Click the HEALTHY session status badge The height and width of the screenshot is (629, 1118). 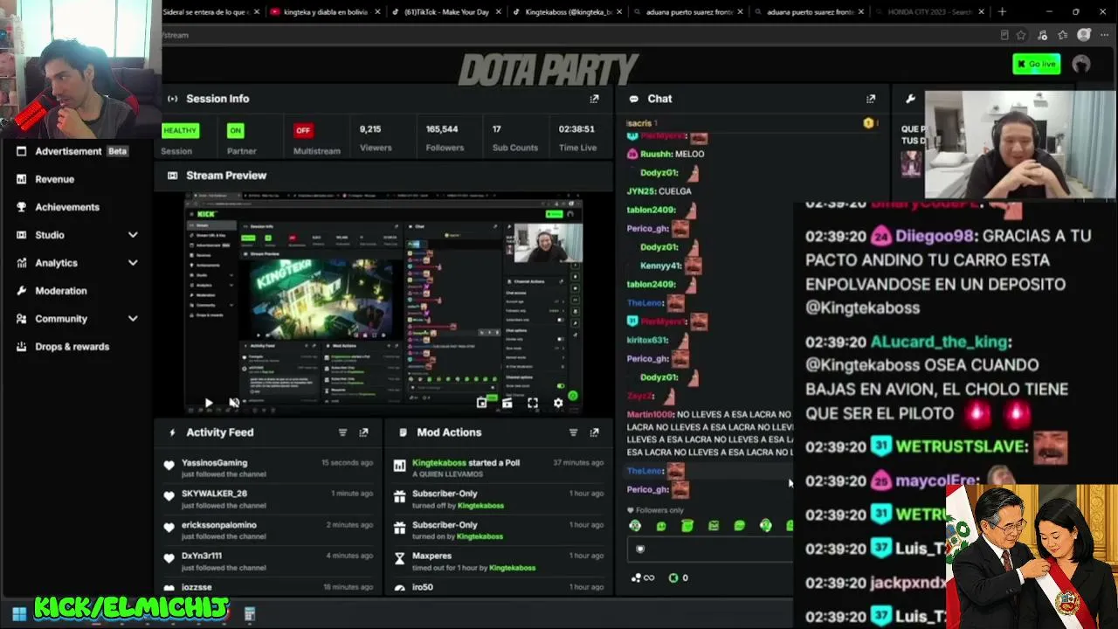point(180,130)
